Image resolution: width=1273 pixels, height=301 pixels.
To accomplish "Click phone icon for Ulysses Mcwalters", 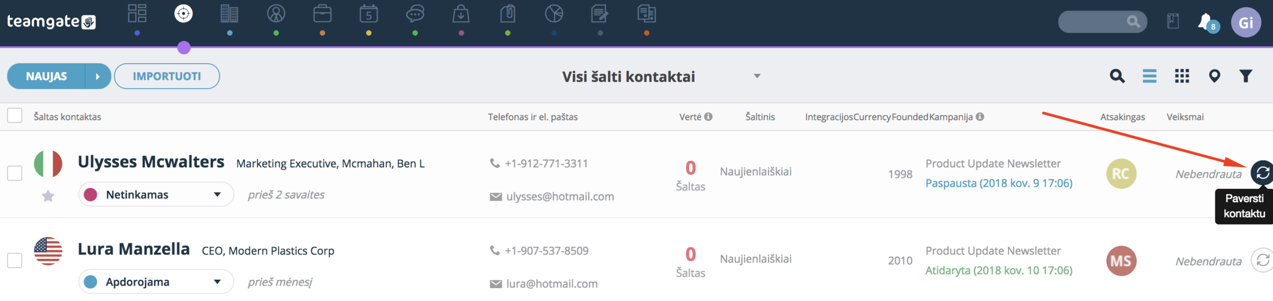I will click(x=494, y=163).
